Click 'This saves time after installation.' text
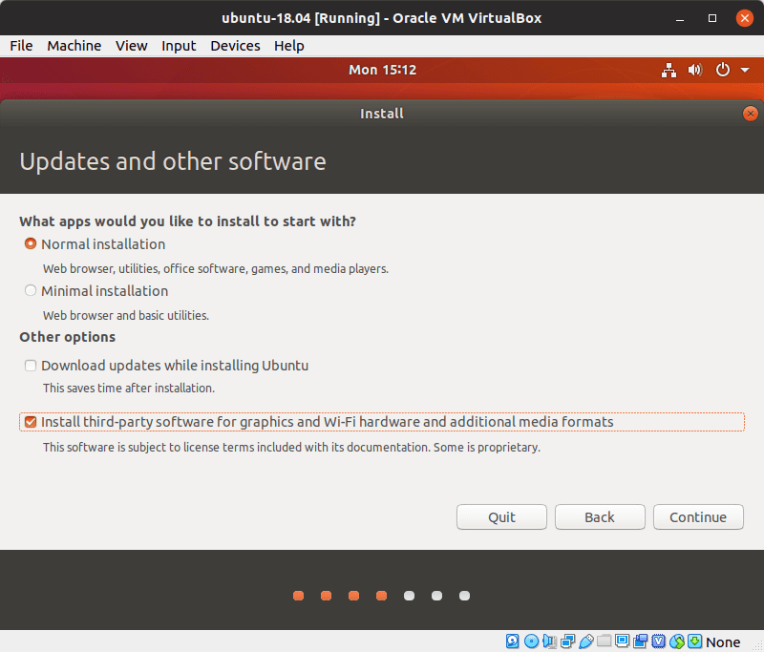This screenshot has height=652, width=764. coord(129,389)
